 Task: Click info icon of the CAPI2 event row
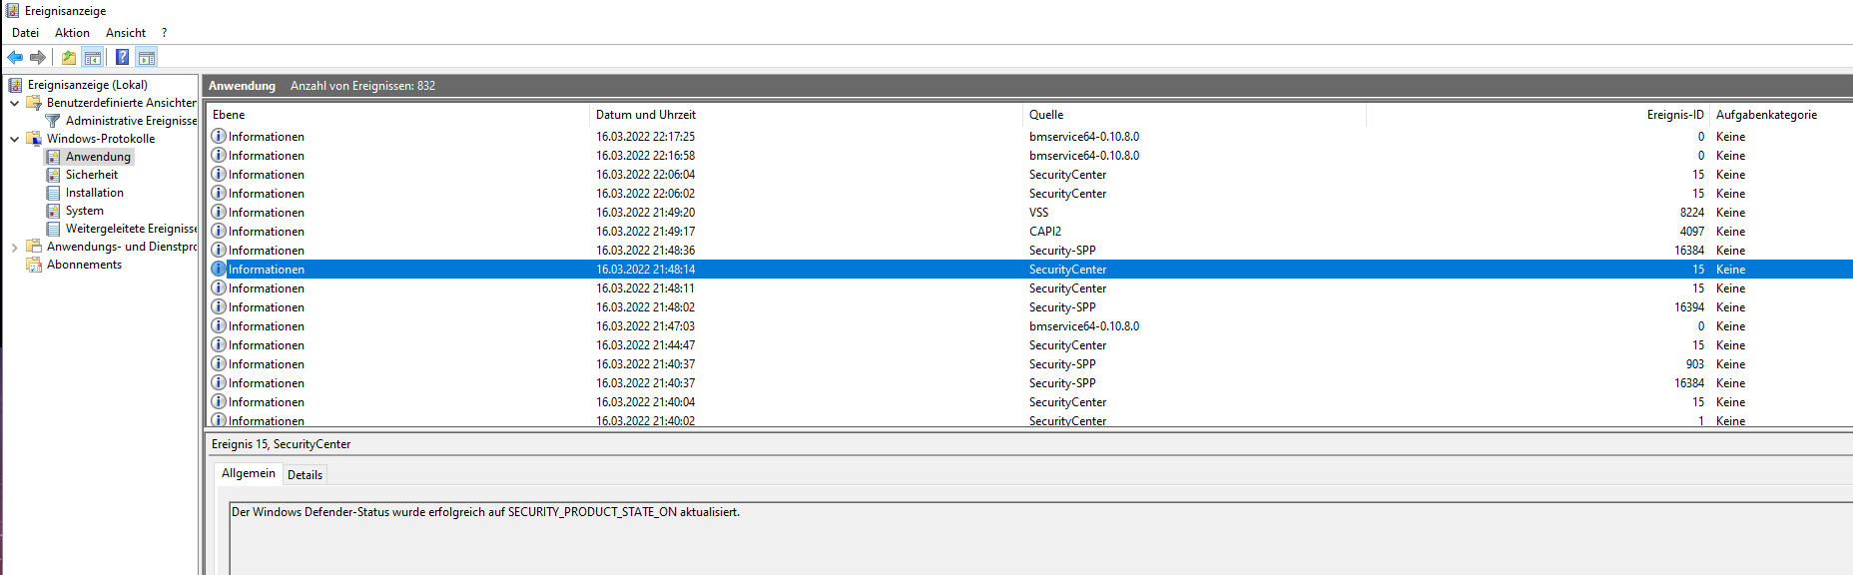219,231
